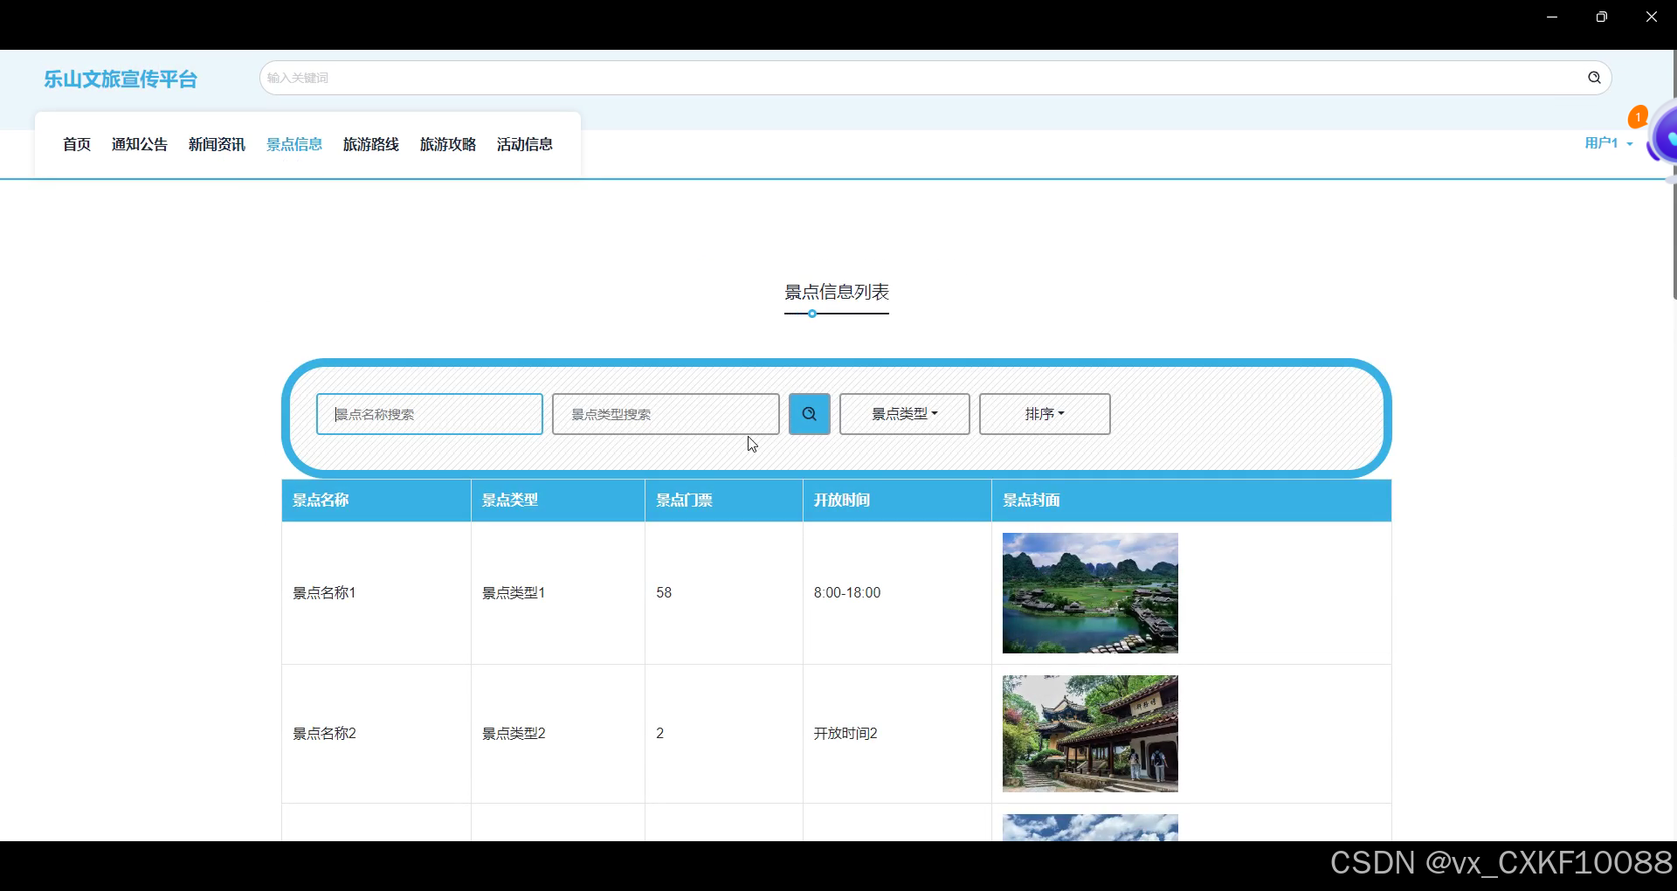This screenshot has width=1677, height=891.
Task: Open the cover image of 景点名称1
Action: pyautogui.click(x=1090, y=593)
